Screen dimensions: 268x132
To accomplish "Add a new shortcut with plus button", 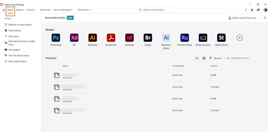I will (x=240, y=38).
